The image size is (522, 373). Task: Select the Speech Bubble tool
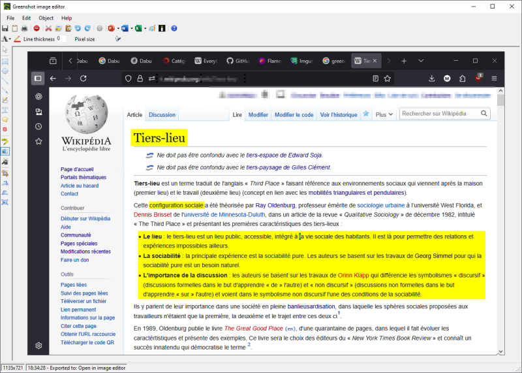tap(5, 120)
